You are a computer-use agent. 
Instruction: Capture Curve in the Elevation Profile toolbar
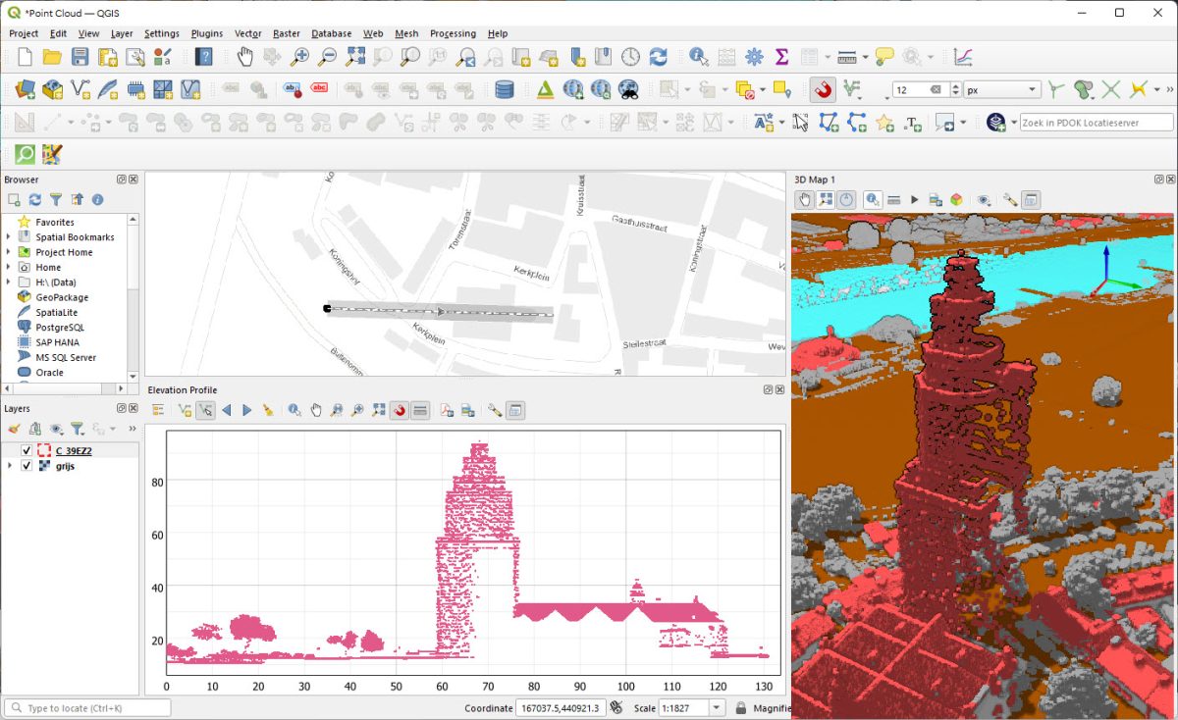(x=184, y=409)
